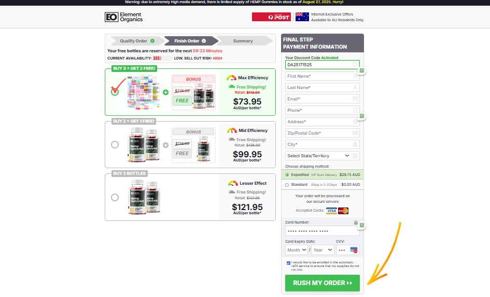Screen dimensions: 490x297
Task: Click the Mastercard icon
Action: (343, 211)
